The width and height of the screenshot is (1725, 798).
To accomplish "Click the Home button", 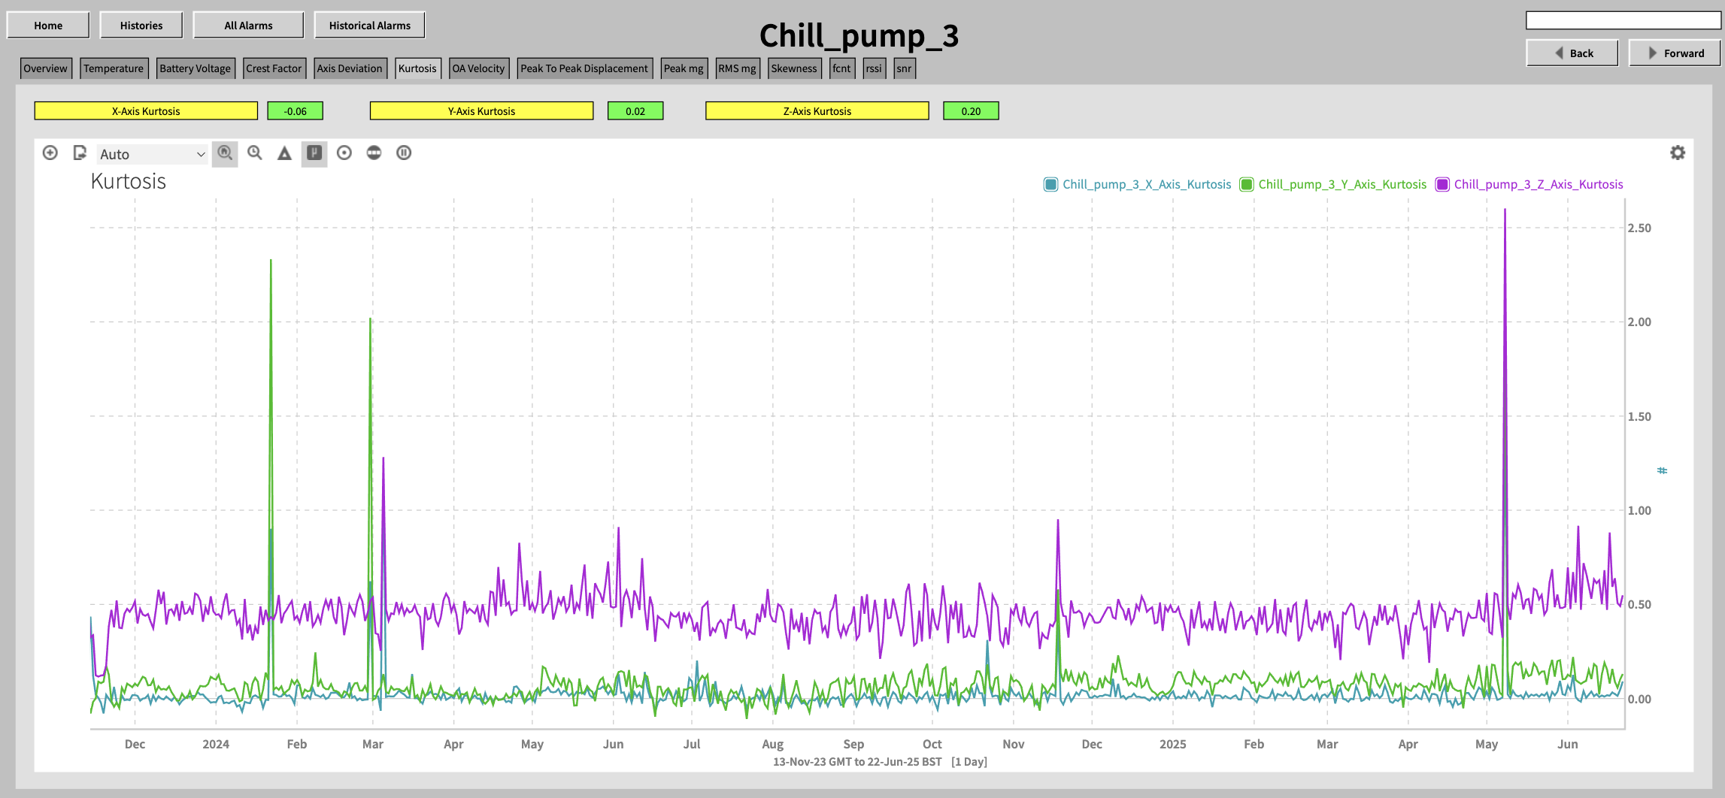I will coord(48,26).
